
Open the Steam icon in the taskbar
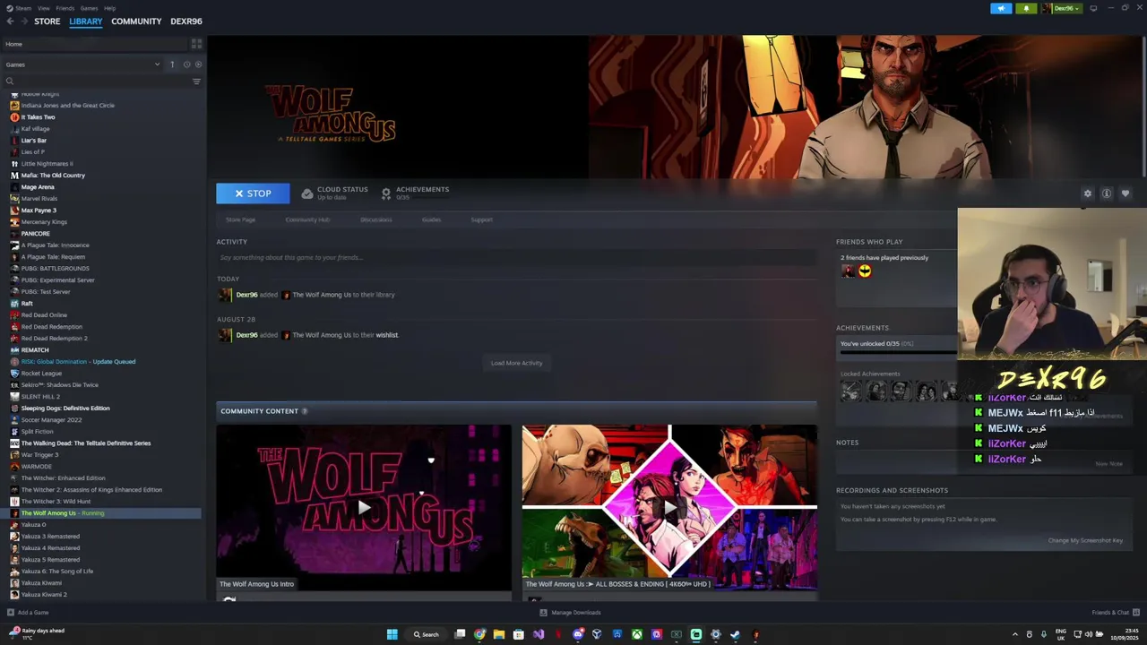735,634
